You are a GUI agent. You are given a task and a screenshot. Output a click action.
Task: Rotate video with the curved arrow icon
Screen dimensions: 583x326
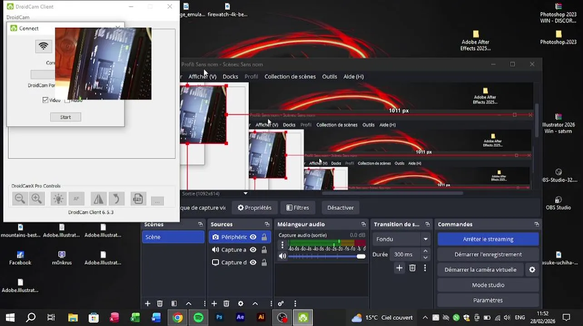point(116,199)
